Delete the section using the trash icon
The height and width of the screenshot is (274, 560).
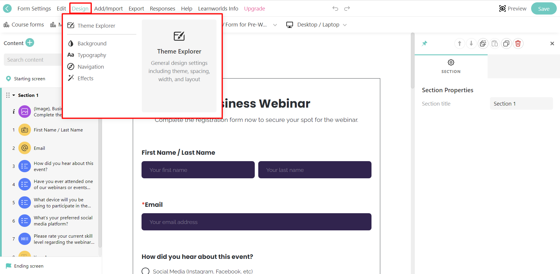[518, 43]
